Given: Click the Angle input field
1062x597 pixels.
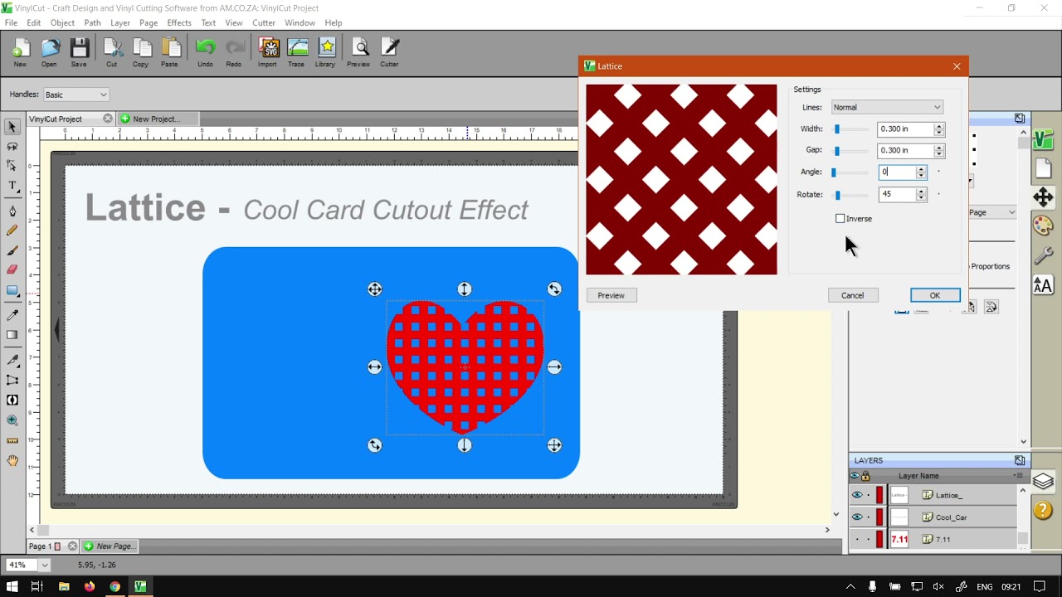Looking at the screenshot, I should 898,172.
